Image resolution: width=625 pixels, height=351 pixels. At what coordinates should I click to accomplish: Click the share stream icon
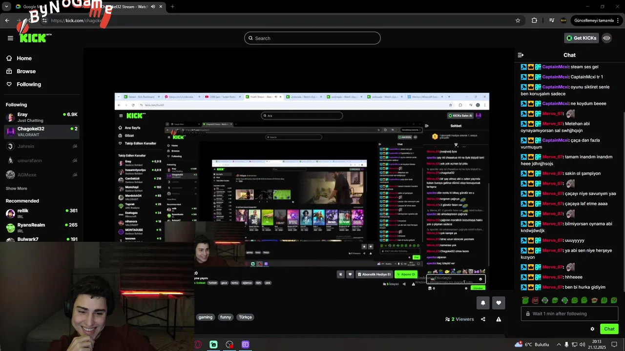coord(483,319)
